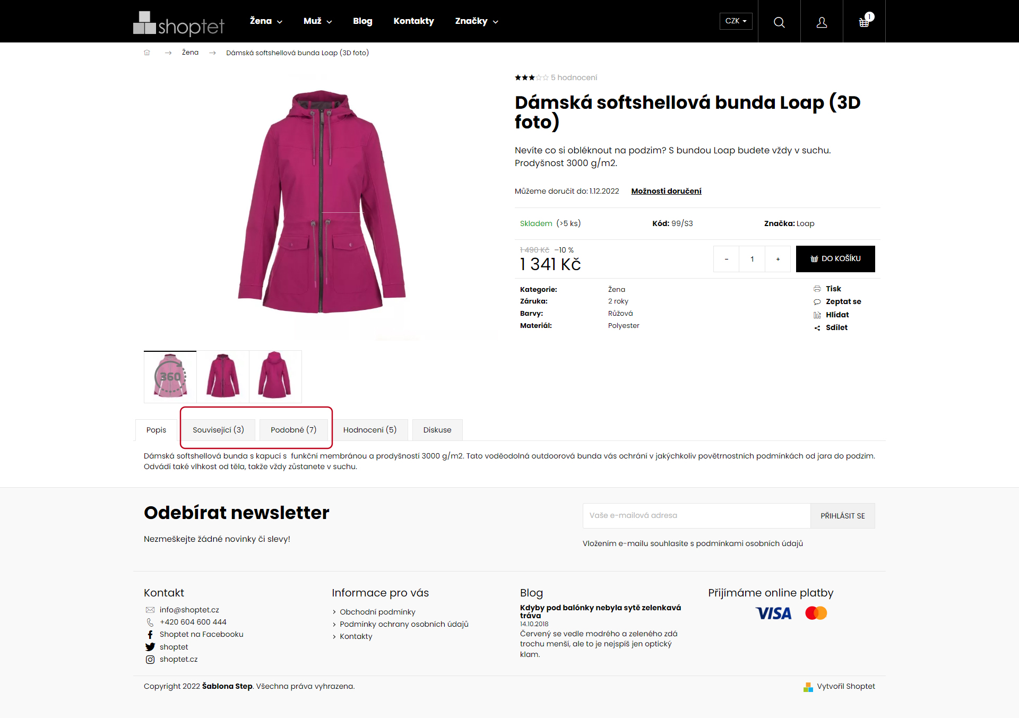Click the PŘIHLÁSIT SE newsletter button
Image resolution: width=1019 pixels, height=718 pixels.
tap(842, 516)
